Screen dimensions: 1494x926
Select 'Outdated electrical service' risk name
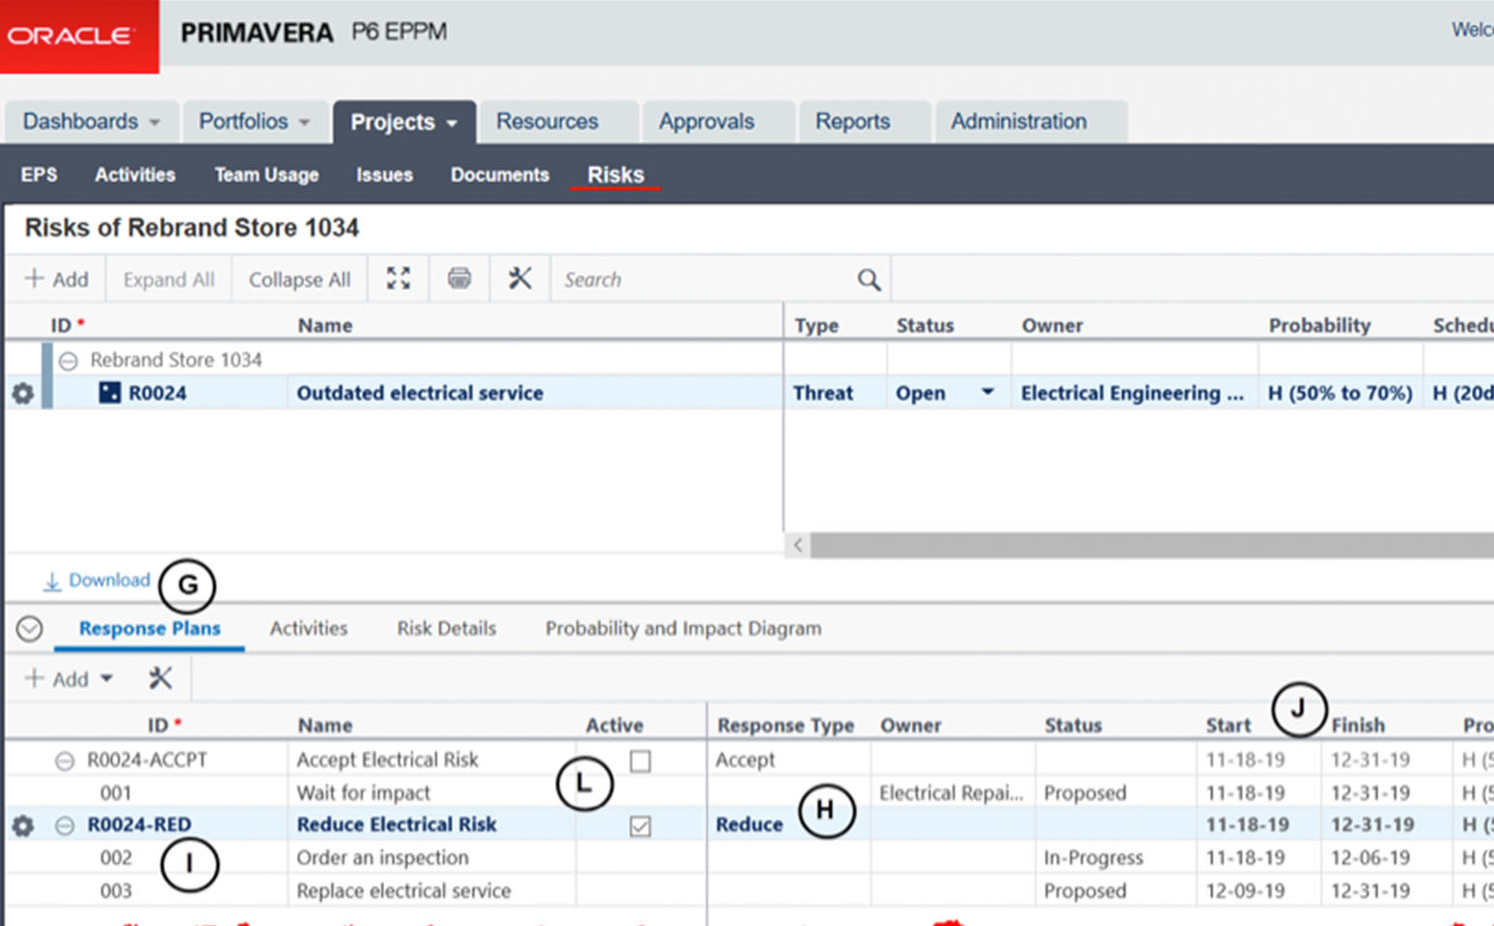(420, 393)
